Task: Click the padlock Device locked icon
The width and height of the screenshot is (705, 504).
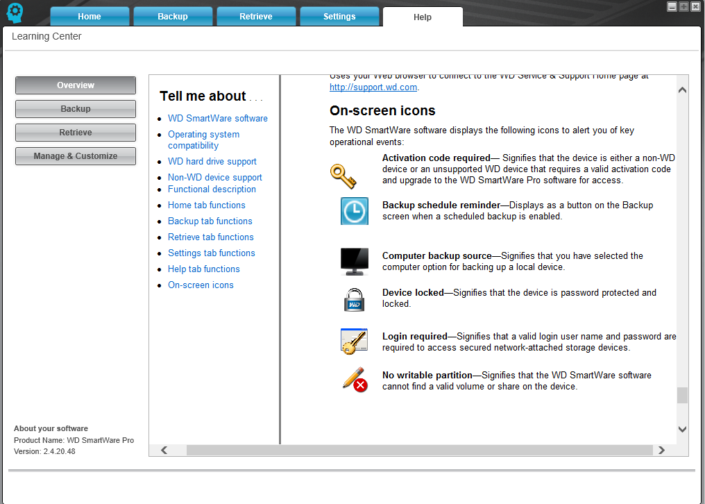Action: point(355,300)
